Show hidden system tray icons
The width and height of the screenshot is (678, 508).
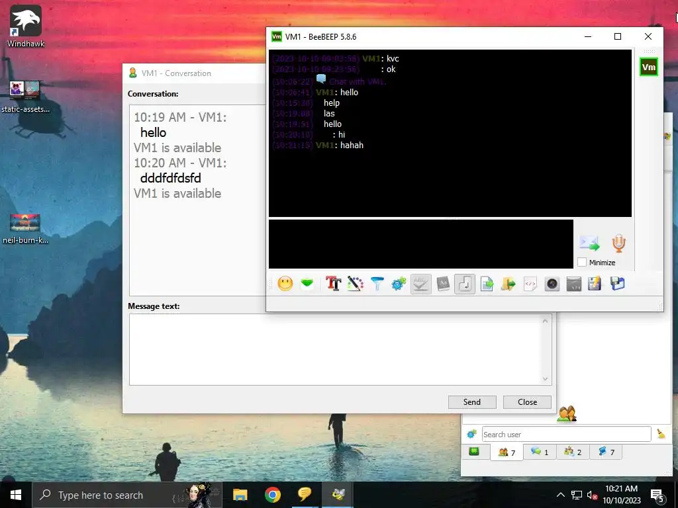point(560,495)
